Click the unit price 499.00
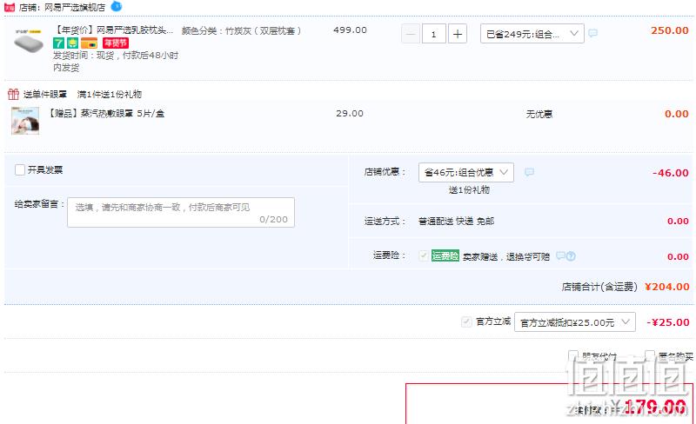Viewport: 696px width, 424px height. [x=350, y=30]
